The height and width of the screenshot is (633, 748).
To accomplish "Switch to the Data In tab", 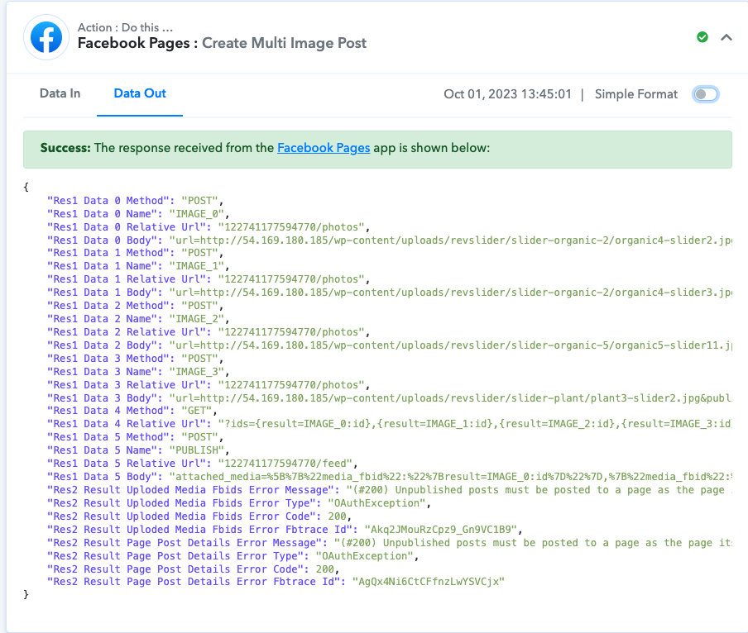I will click(x=60, y=93).
